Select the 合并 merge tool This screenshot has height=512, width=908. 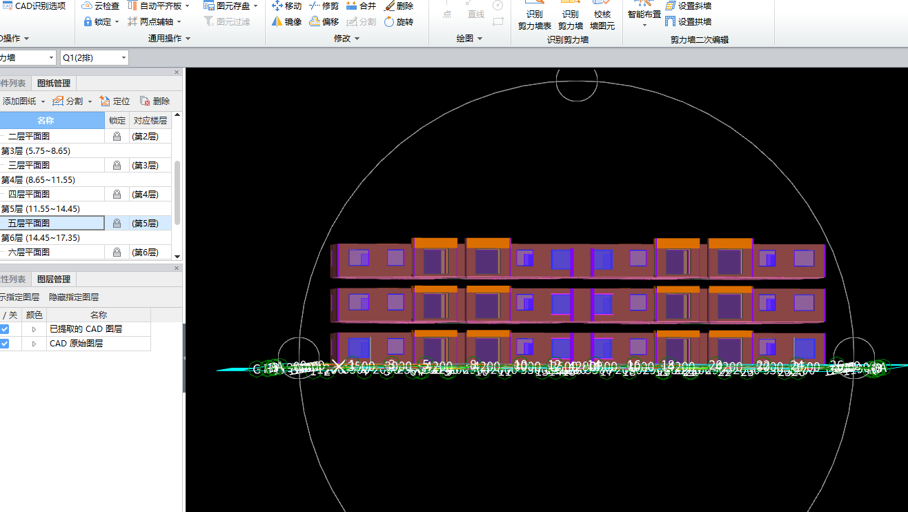(x=361, y=6)
